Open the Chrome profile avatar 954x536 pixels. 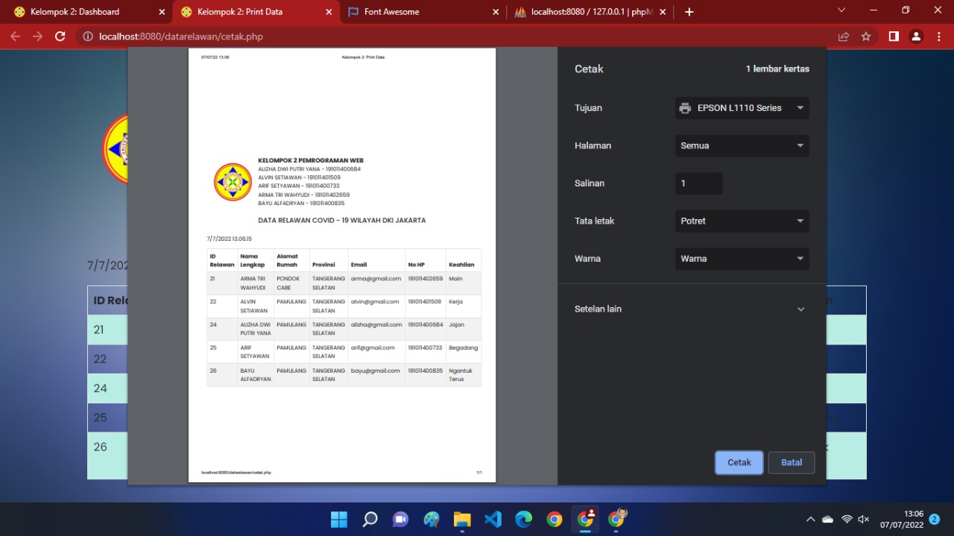click(915, 35)
